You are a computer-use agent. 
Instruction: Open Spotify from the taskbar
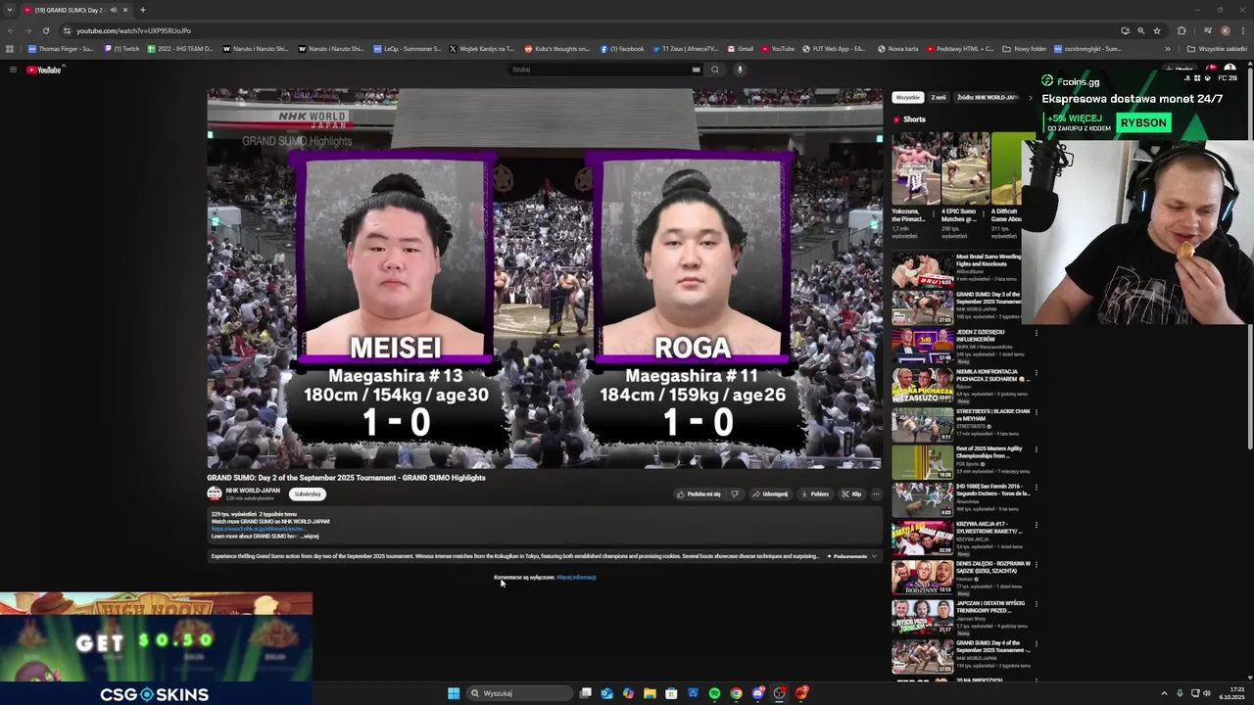pos(714,693)
